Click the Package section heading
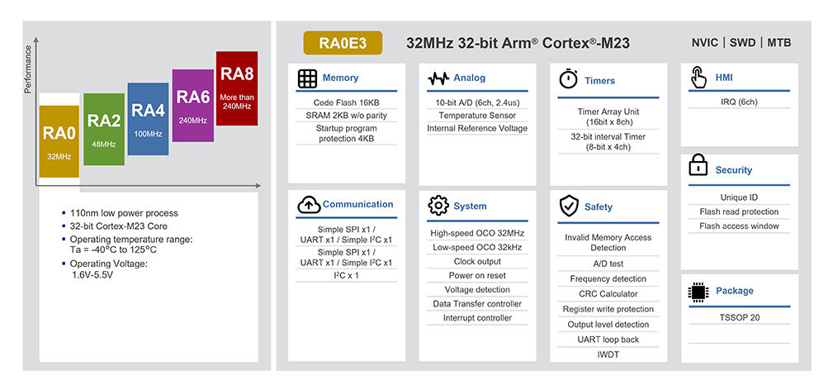Image resolution: width=828 pixels, height=385 pixels. point(735,291)
